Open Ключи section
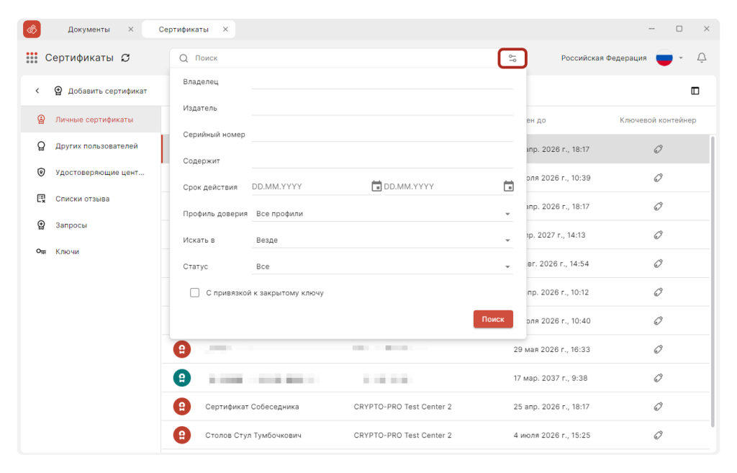 tap(91, 251)
